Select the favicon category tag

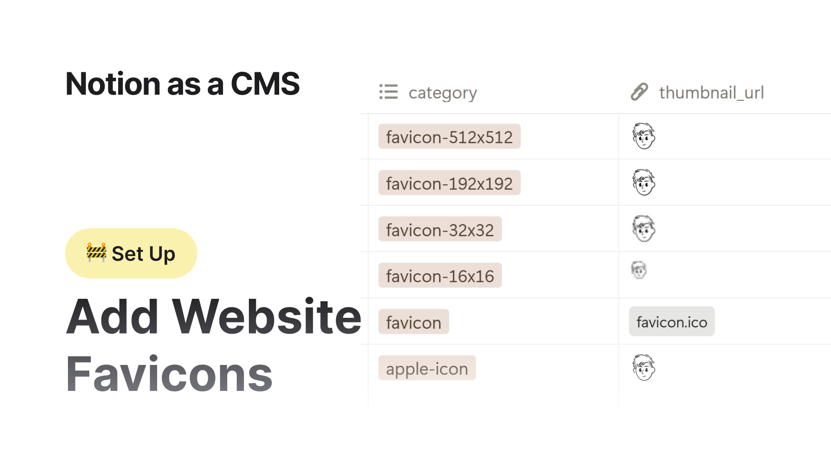coord(413,322)
